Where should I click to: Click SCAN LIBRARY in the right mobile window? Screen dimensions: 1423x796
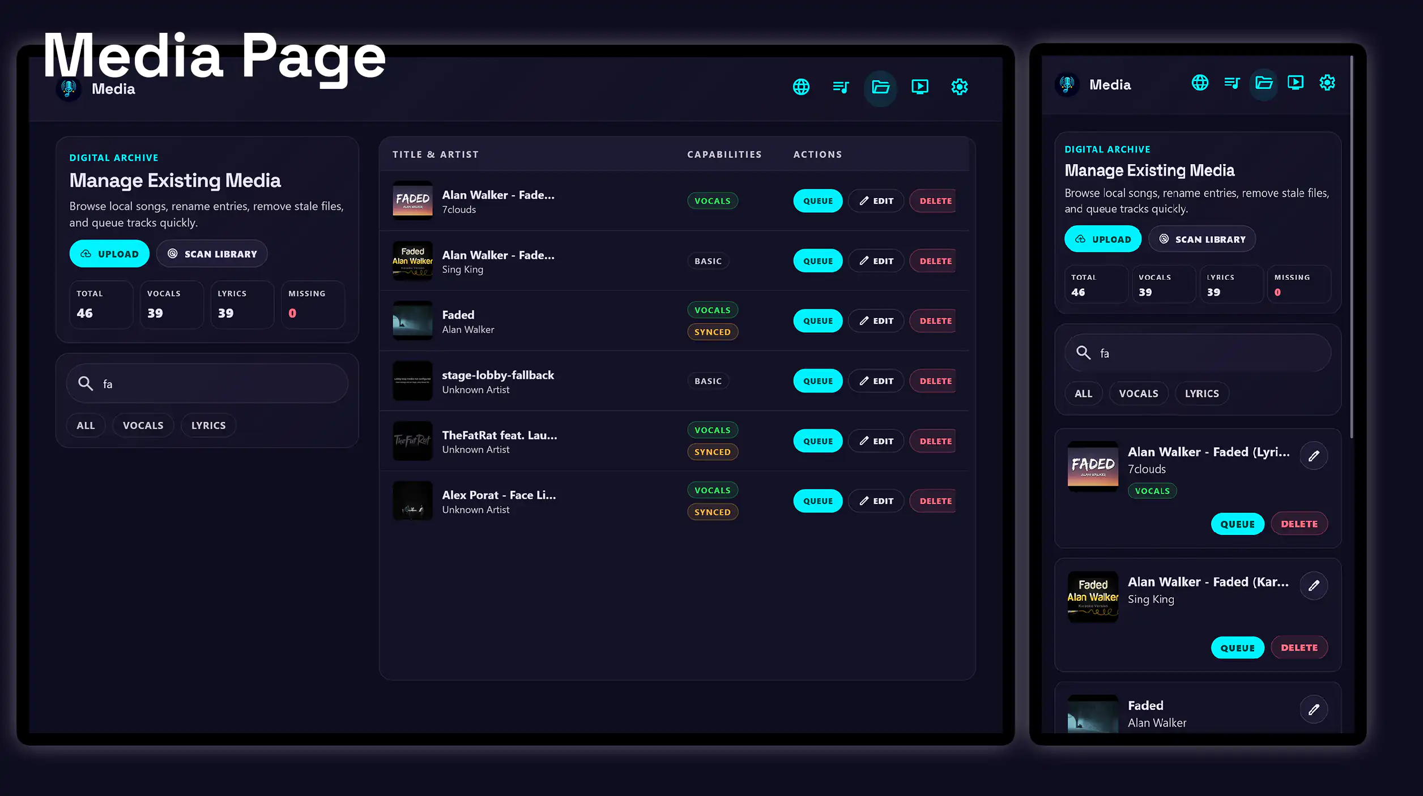[1202, 239]
